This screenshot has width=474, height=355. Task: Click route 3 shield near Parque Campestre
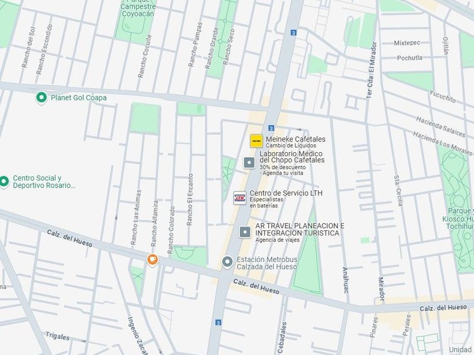pos(293,33)
